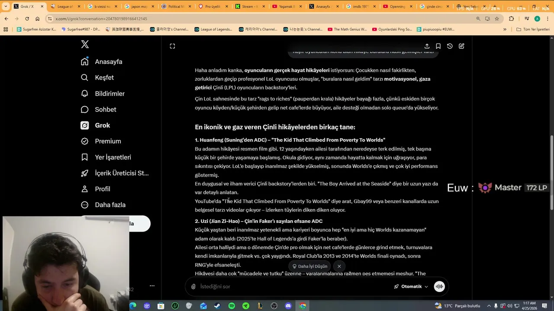Open Microsoft Edge from the taskbar
Image resolution: width=554 pixels, height=311 pixels.
tap(132, 306)
